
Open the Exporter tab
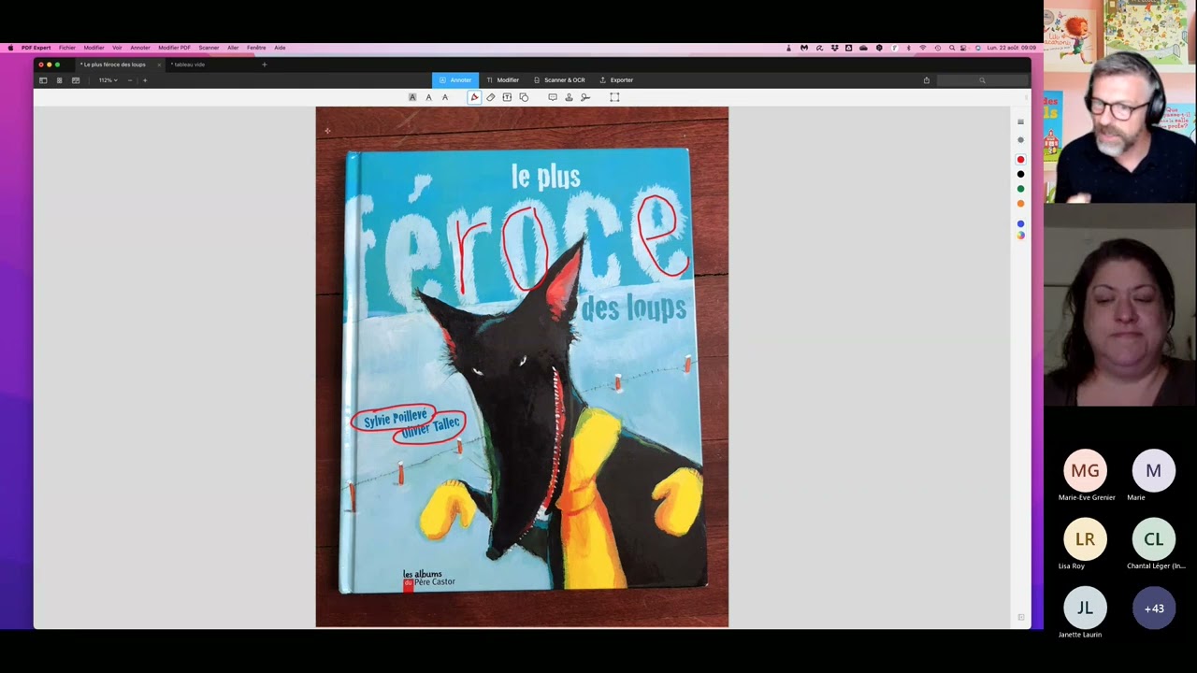click(x=616, y=80)
